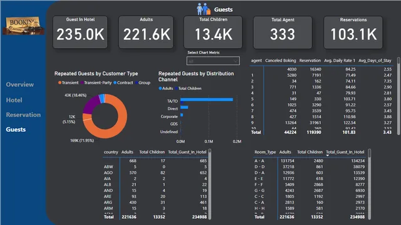Select the ARG country row

[155, 202]
